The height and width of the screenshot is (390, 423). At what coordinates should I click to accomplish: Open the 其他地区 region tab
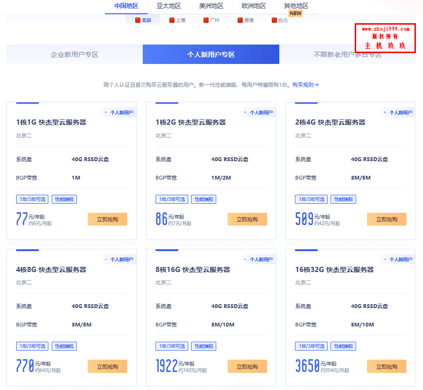[296, 6]
